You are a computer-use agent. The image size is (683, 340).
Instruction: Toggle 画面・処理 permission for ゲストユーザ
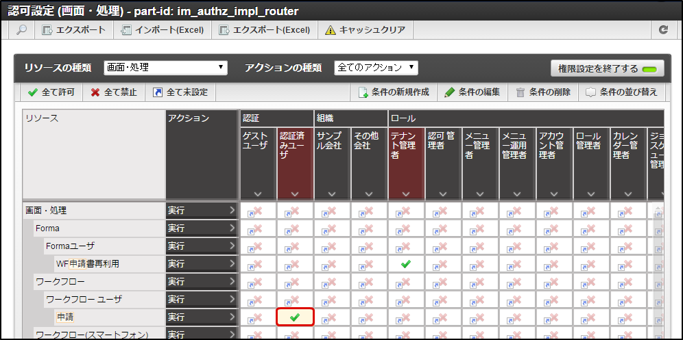[258, 211]
